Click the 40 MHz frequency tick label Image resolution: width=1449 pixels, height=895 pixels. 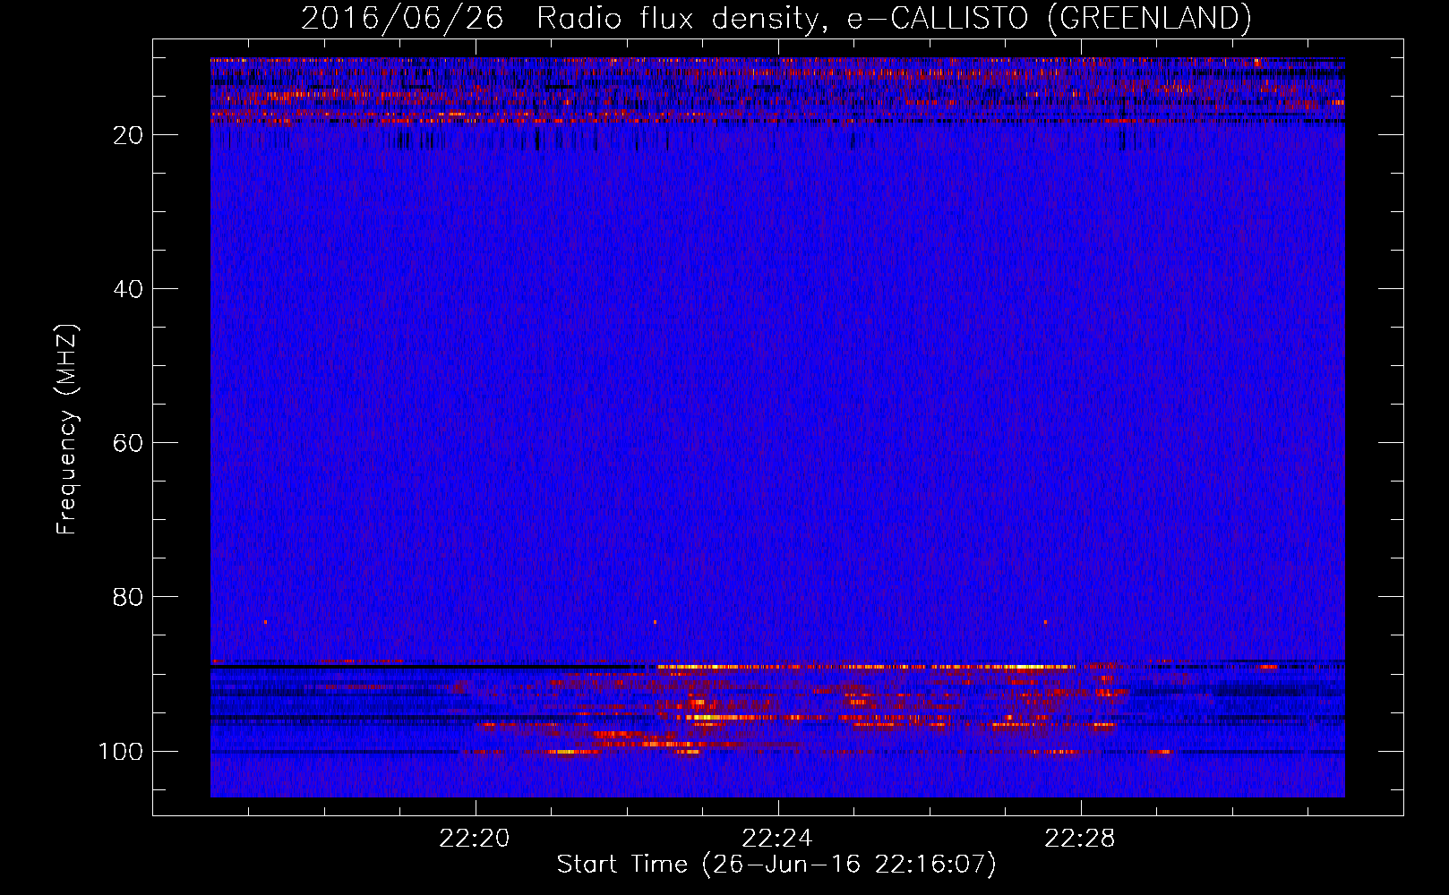129,289
